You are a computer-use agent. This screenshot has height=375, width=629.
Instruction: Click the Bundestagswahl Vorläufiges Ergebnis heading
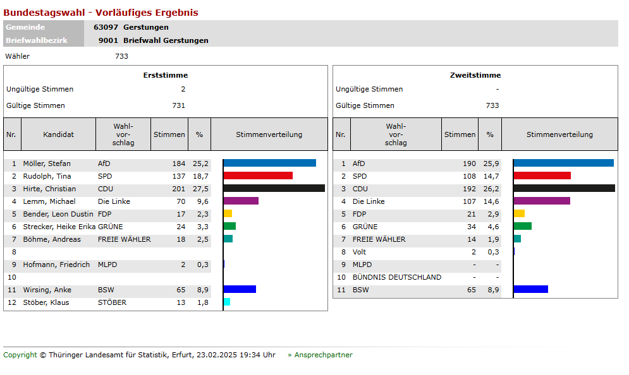(x=101, y=13)
